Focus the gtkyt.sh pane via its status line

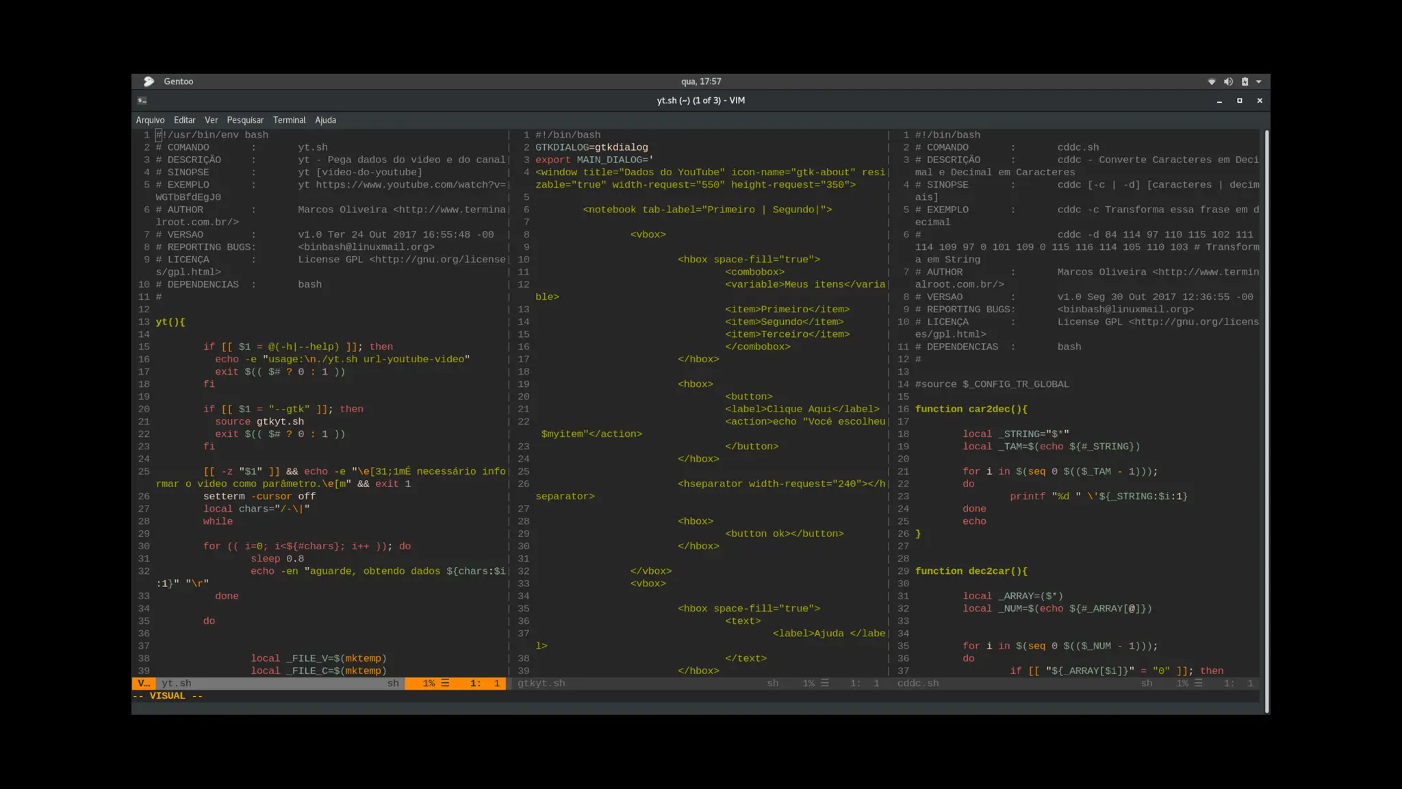tap(541, 684)
